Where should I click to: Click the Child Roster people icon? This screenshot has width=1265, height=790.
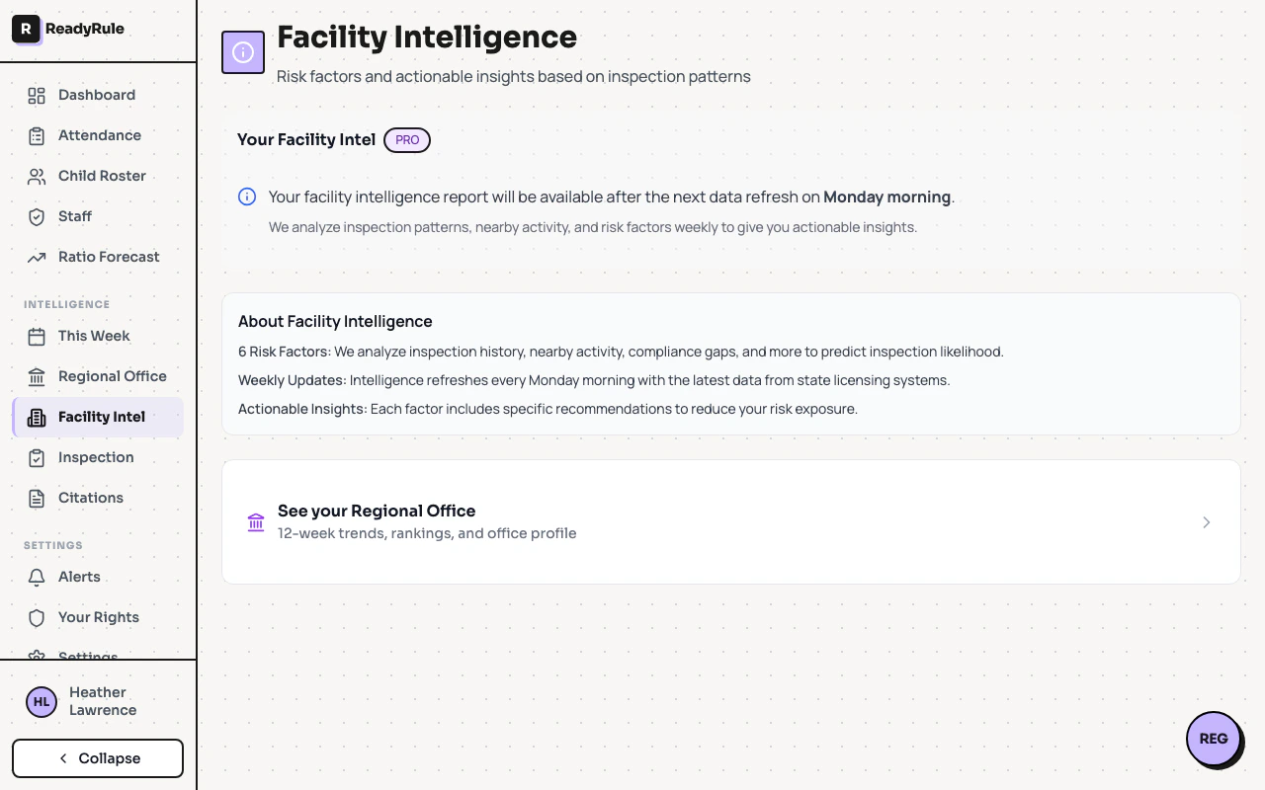click(x=37, y=176)
